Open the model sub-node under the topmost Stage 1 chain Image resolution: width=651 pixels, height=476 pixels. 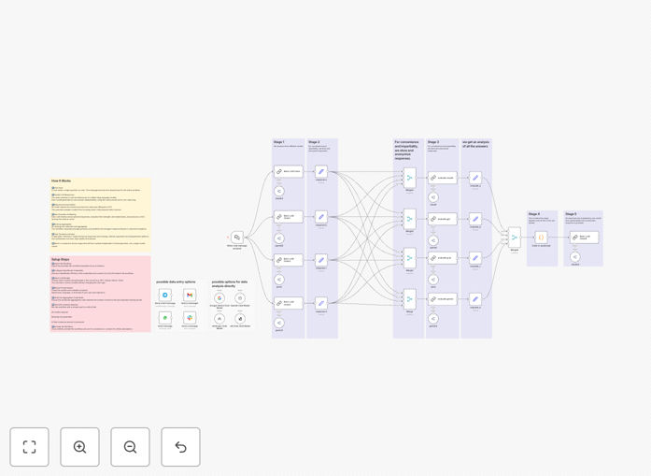pos(279,191)
